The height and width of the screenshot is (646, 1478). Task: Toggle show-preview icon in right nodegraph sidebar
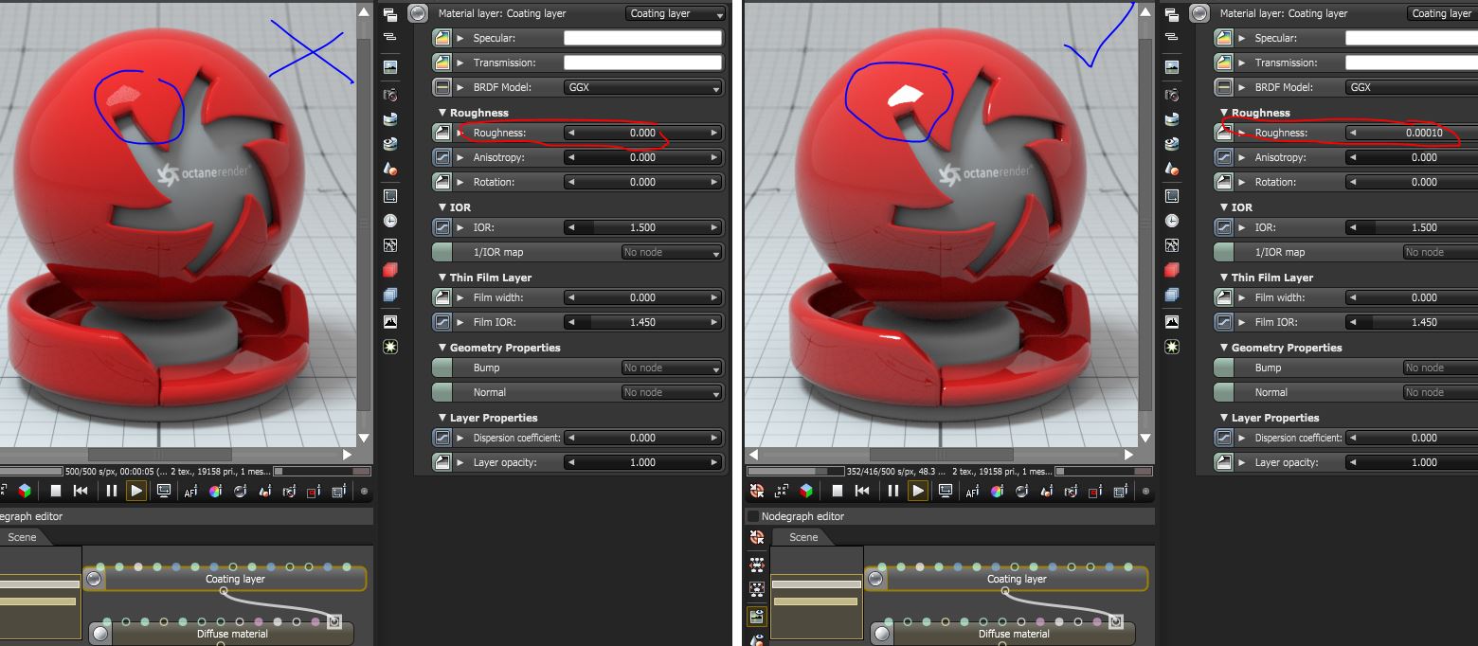[757, 617]
